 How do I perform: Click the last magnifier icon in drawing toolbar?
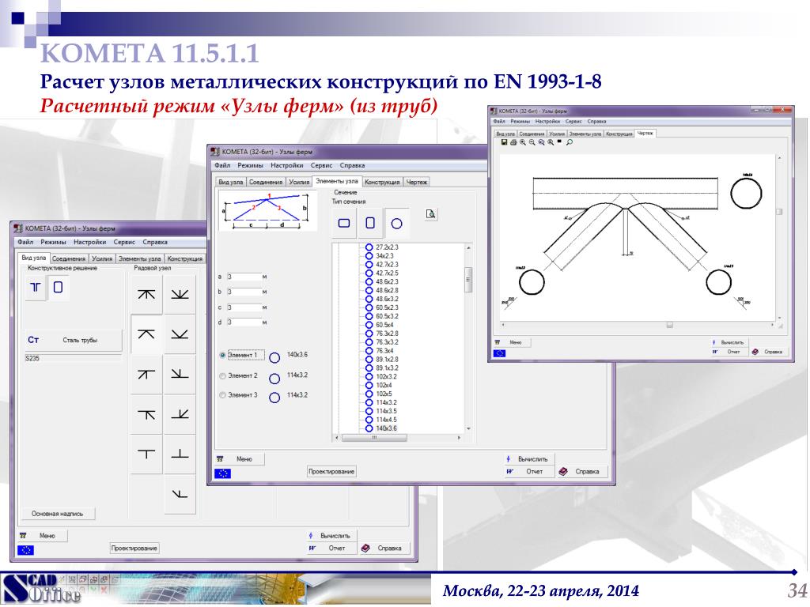[x=570, y=142]
